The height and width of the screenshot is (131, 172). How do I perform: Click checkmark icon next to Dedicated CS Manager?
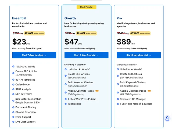tap(118, 99)
